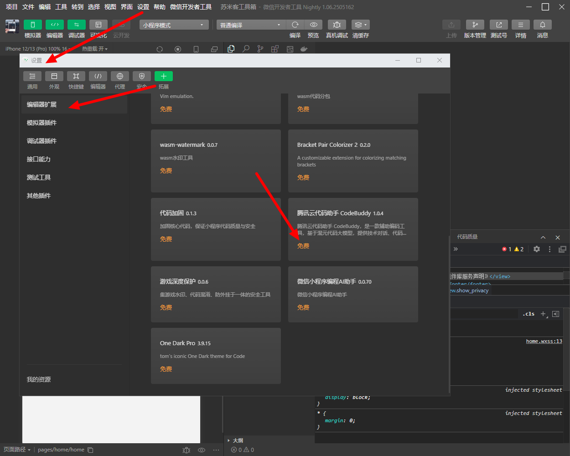Open the 页面路径 dropdown in status bar
The image size is (570, 456).
pos(17,450)
